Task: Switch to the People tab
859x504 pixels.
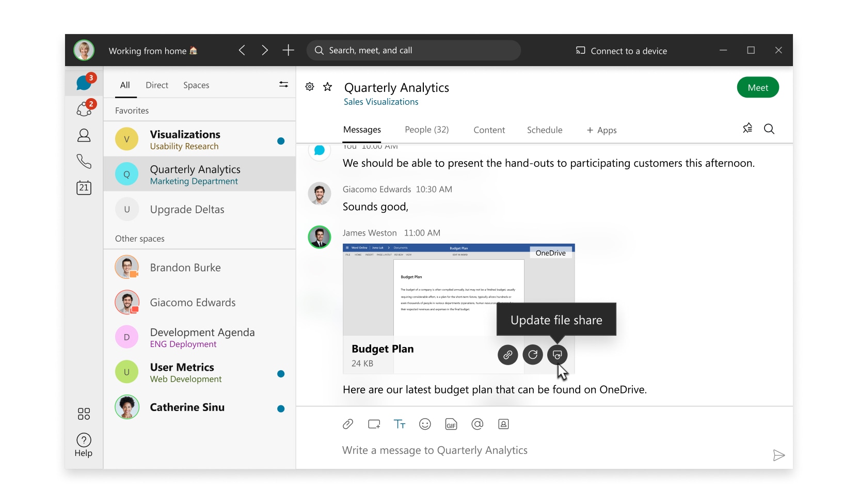Action: [426, 130]
